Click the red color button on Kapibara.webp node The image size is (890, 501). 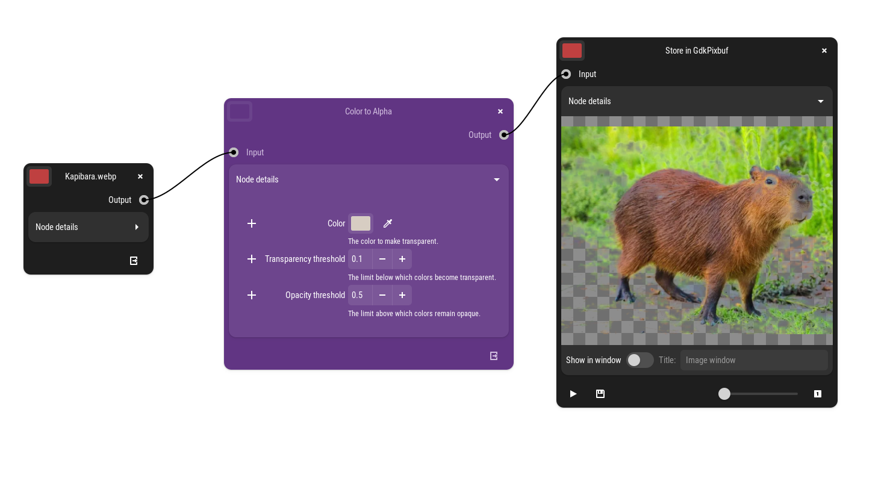click(x=39, y=176)
